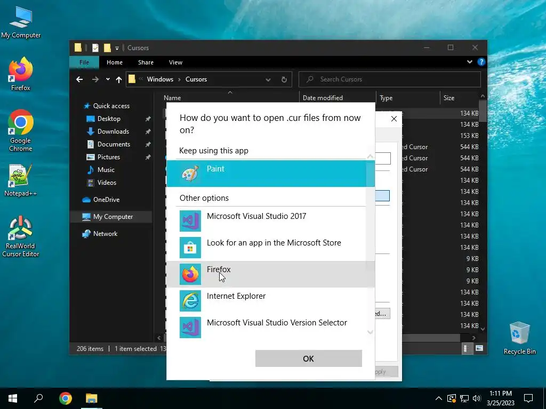The width and height of the screenshot is (546, 409).
Task: Open notification center
Action: (528, 398)
